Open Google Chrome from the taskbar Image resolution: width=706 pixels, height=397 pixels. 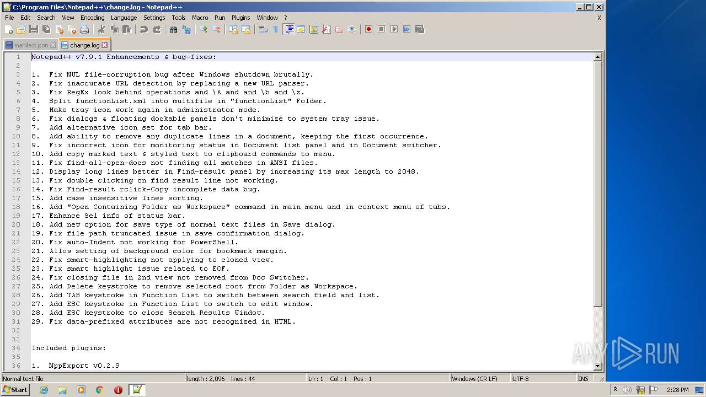pos(100,390)
